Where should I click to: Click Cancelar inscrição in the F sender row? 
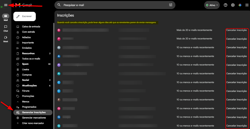point(237,100)
